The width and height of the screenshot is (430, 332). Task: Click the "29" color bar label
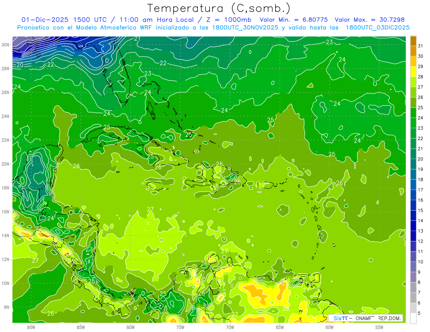(x=421, y=66)
